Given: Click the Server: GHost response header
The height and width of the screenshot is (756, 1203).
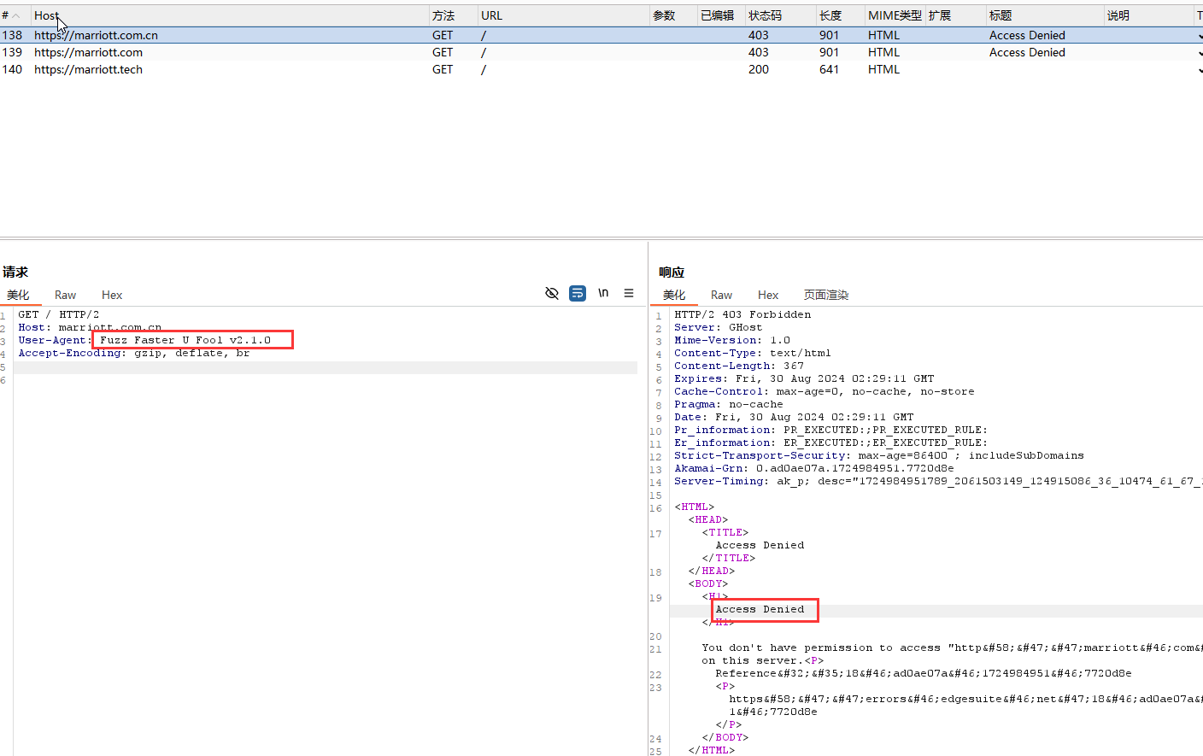Looking at the screenshot, I should point(719,327).
